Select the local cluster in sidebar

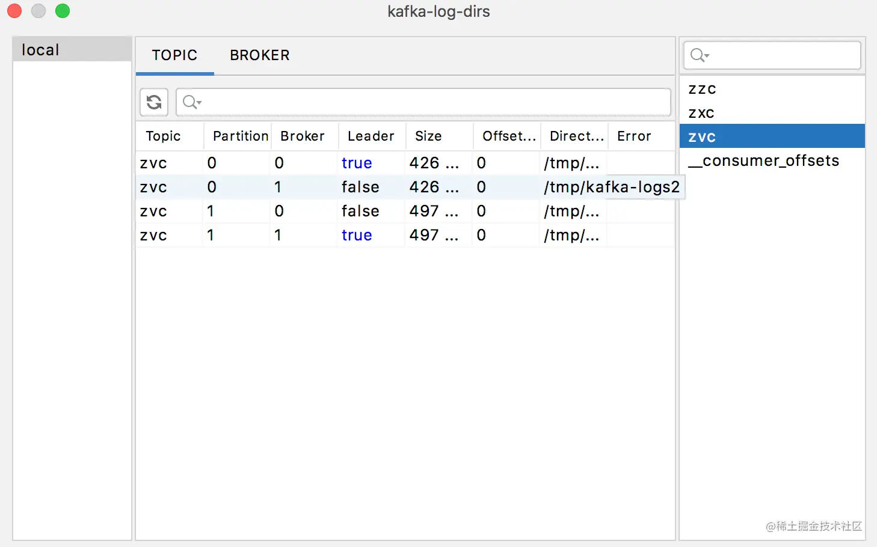tap(40, 50)
